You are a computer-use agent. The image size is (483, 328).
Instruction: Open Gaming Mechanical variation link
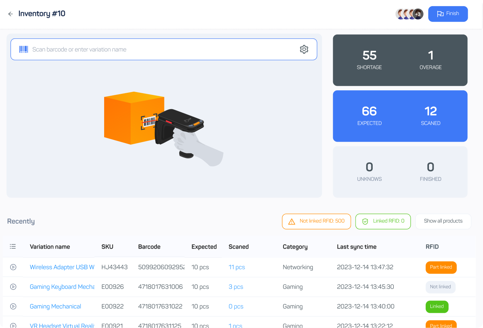[x=56, y=306]
